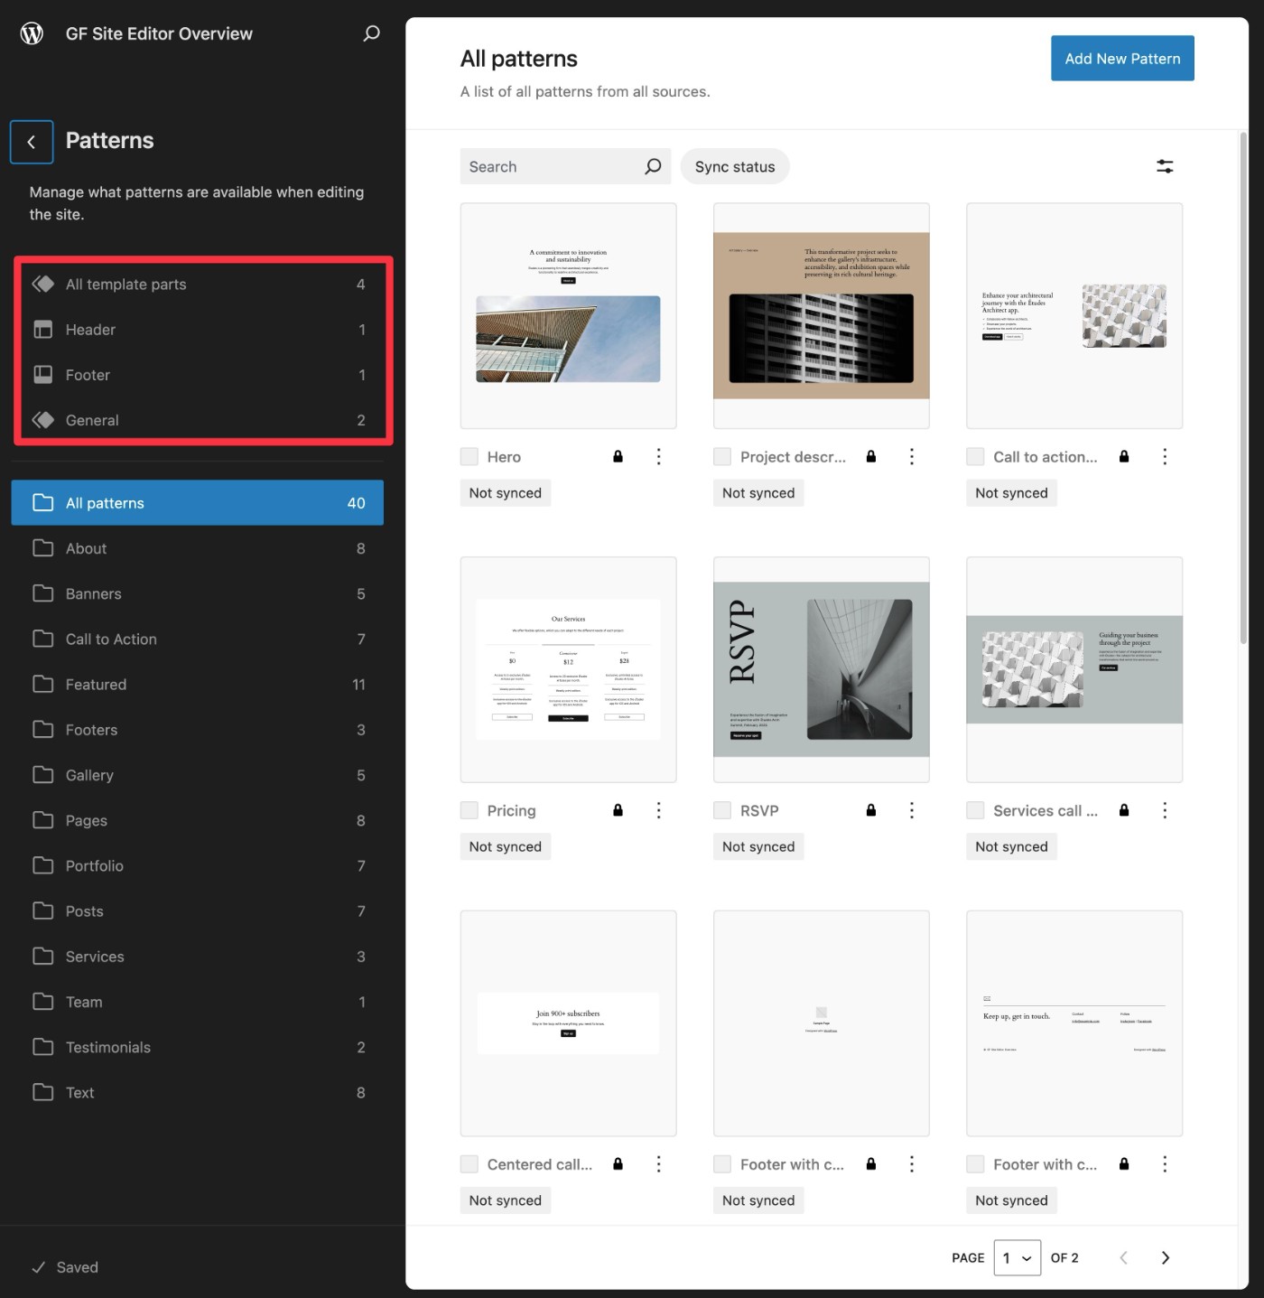The image size is (1264, 1298).
Task: Click the lock icon on Hero pattern
Action: tap(618, 457)
